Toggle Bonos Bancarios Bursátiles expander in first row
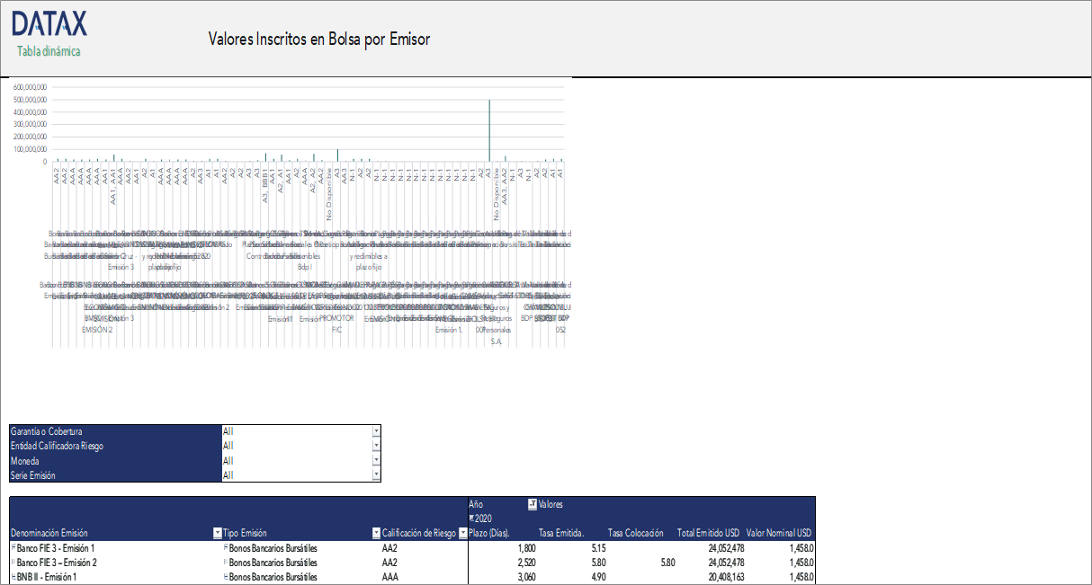 click(x=226, y=547)
